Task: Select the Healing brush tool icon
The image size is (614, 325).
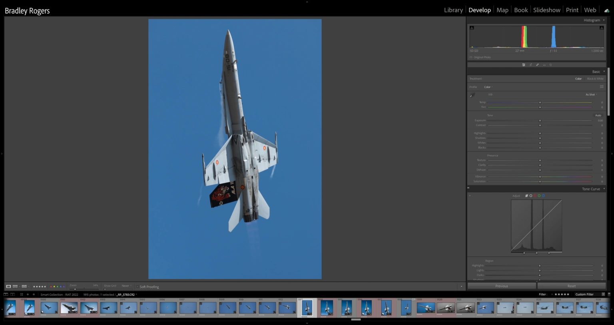Action: coord(537,65)
